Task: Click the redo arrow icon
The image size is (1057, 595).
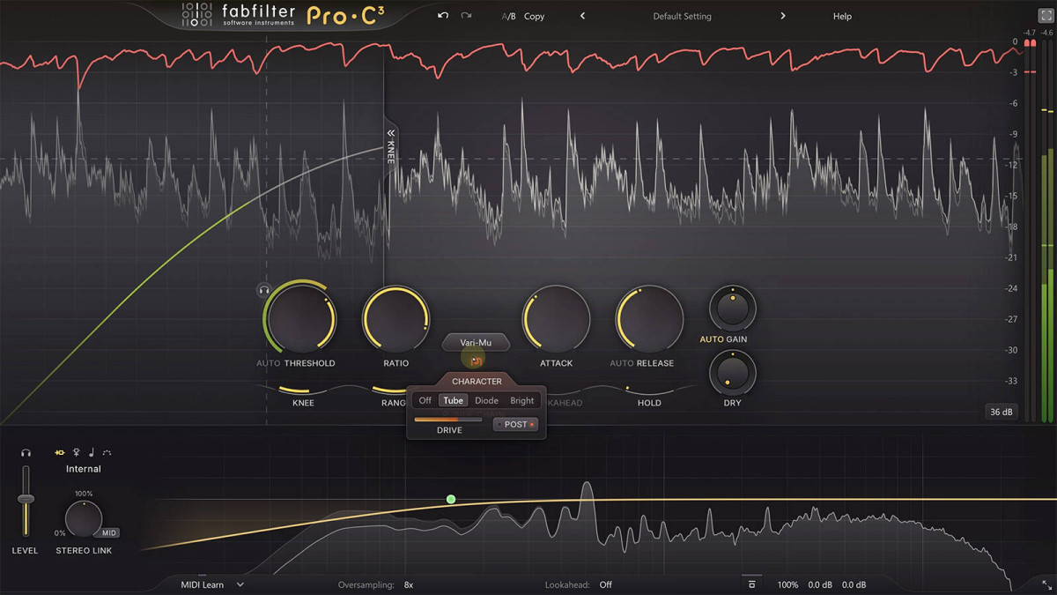Action: (x=466, y=16)
